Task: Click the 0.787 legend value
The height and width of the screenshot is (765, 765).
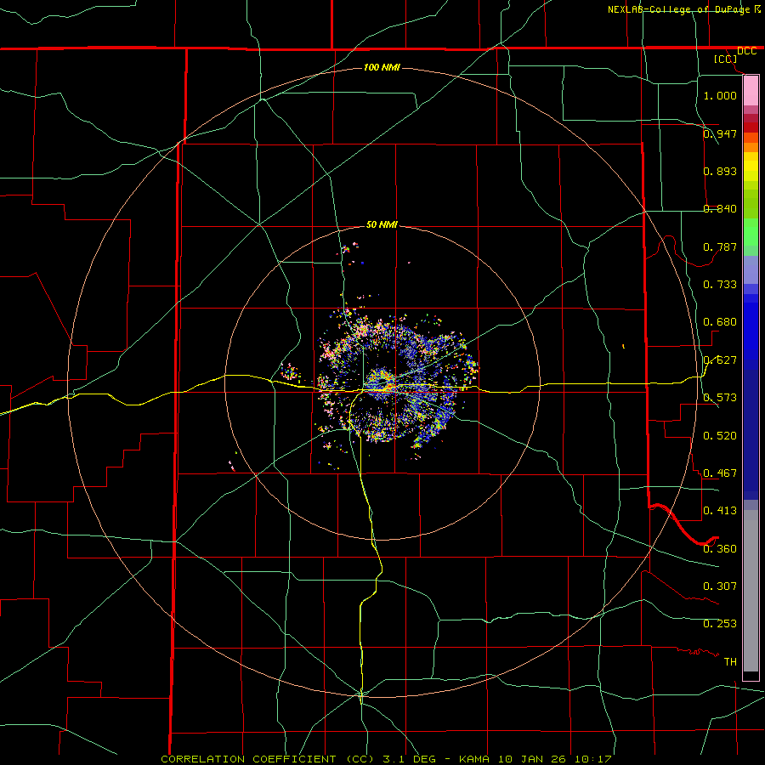Action: (x=720, y=246)
